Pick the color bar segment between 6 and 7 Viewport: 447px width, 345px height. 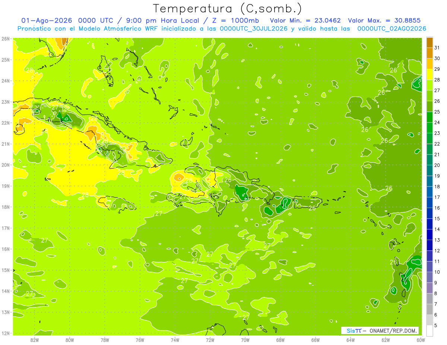coord(429,309)
